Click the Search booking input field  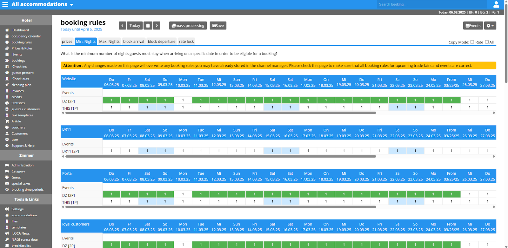432,4
